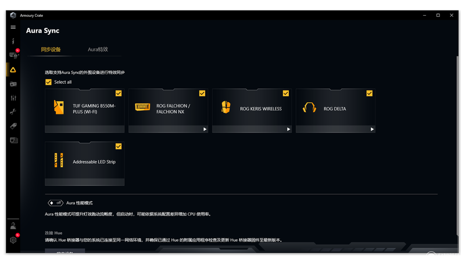The height and width of the screenshot is (266, 465).
Task: Click the Addressable LED Strip icon
Action: coord(59,160)
